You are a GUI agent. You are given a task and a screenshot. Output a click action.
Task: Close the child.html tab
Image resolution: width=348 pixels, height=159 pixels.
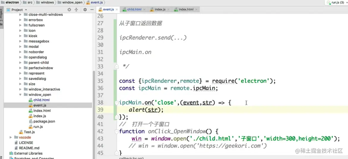144,10
